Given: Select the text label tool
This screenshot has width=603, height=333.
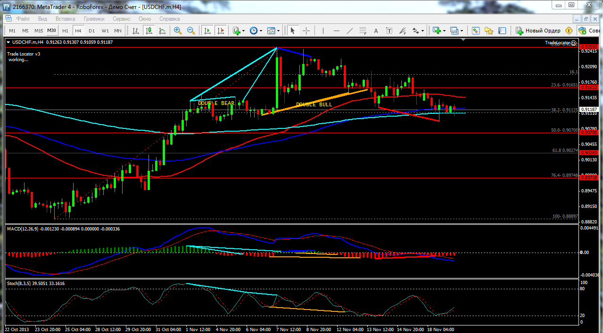Looking at the screenshot, I should [x=389, y=31].
